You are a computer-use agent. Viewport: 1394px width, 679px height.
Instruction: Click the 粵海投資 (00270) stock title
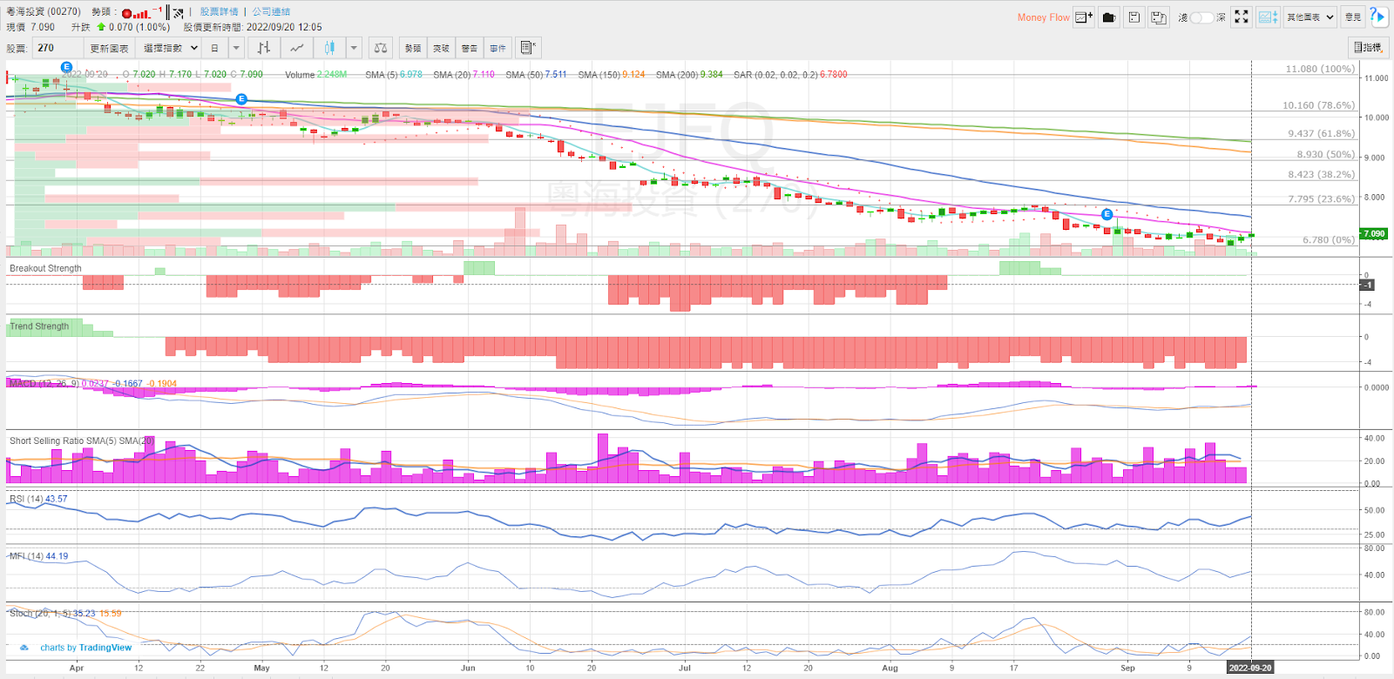44,12
